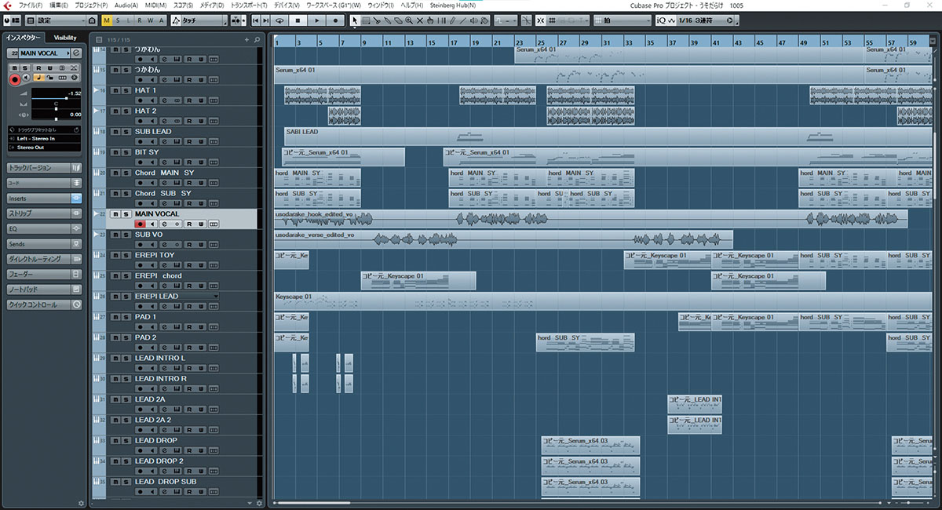Open Left - Stereo In input routing

click(x=43, y=138)
